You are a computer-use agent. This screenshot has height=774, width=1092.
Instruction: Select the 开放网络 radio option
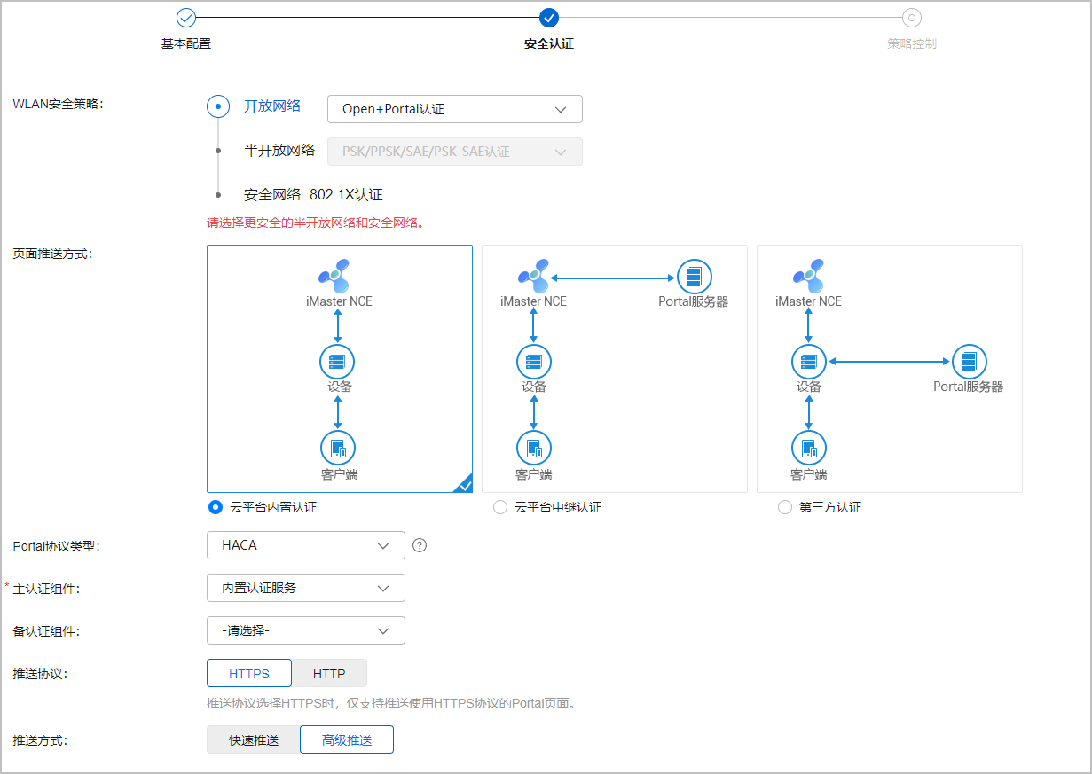[218, 106]
